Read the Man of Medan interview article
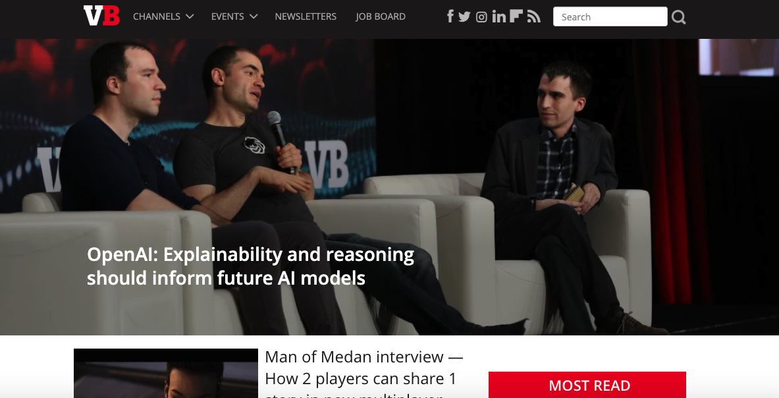This screenshot has height=398, width=779. [x=363, y=374]
